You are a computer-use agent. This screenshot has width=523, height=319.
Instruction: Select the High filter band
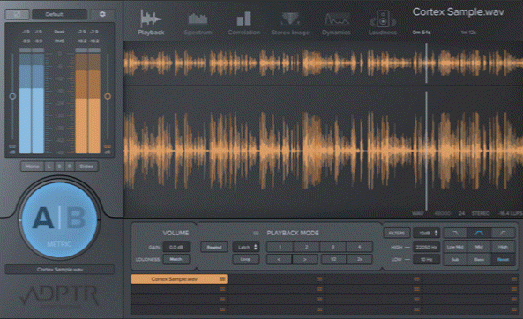(x=503, y=247)
